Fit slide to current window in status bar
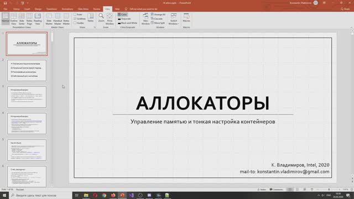The width and height of the screenshot is (354, 199). (352, 190)
